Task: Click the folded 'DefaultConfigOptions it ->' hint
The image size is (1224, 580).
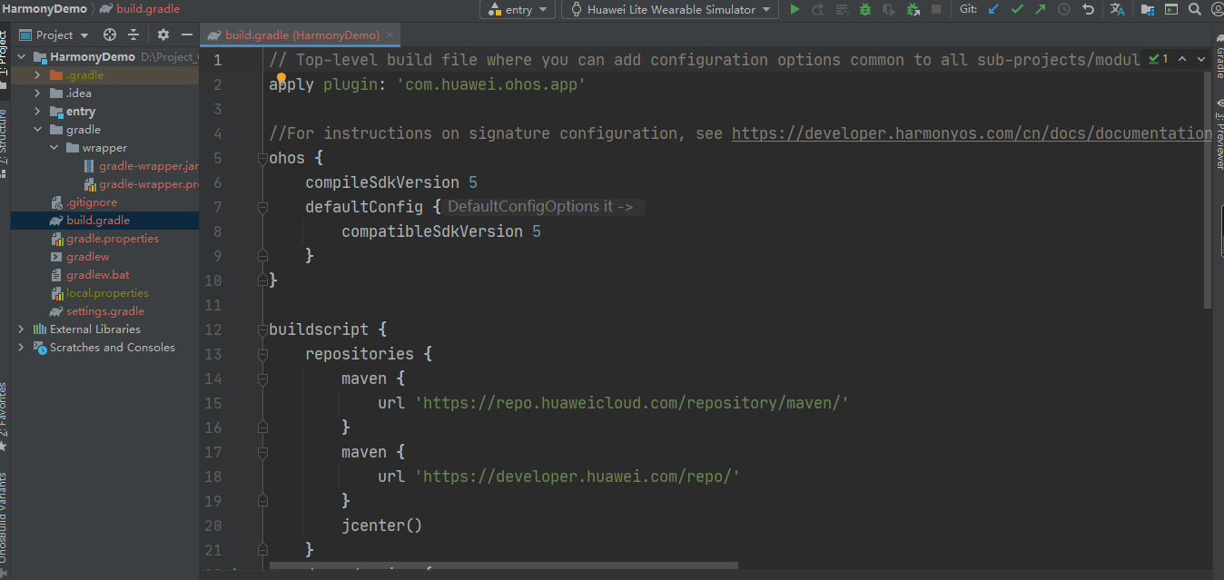Action: [x=543, y=207]
